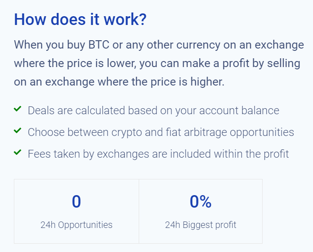Click the '24h Opportunities' label text
Image resolution: width=313 pixels, height=252 pixels.
point(76,225)
